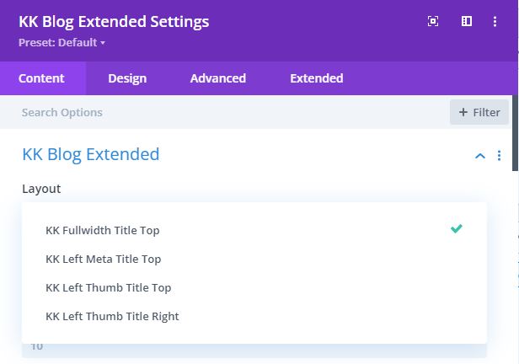Click the plus icon on Filter button
This screenshot has width=519, height=364.
coord(463,112)
